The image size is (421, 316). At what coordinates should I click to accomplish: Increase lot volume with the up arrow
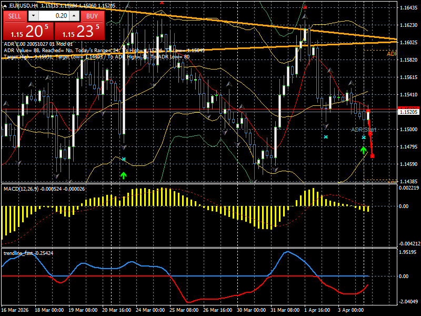tap(74, 16)
